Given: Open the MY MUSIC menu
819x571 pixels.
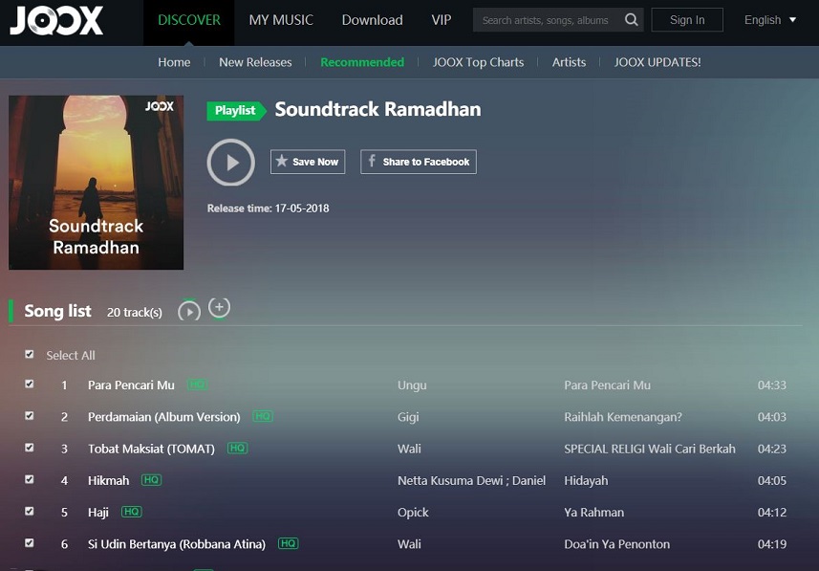Looking at the screenshot, I should click(280, 20).
